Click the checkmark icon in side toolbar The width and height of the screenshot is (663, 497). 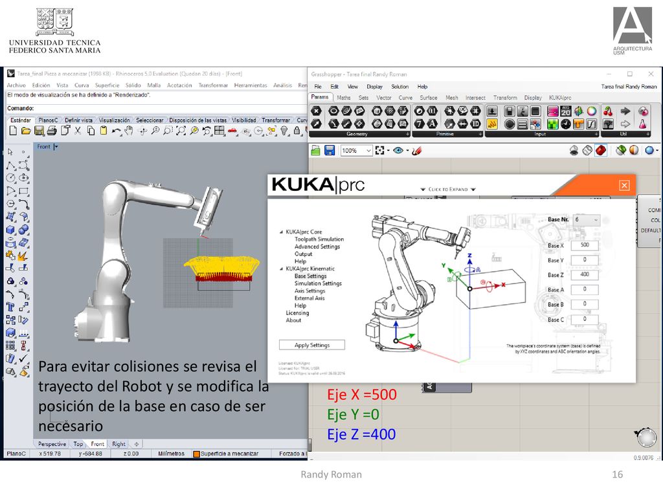point(24,359)
